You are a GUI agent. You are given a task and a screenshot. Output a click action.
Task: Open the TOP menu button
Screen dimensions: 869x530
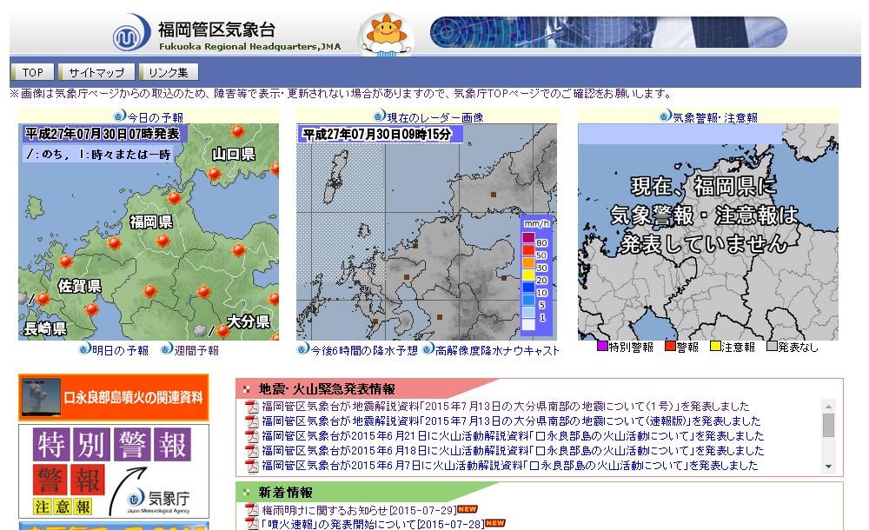(x=32, y=72)
